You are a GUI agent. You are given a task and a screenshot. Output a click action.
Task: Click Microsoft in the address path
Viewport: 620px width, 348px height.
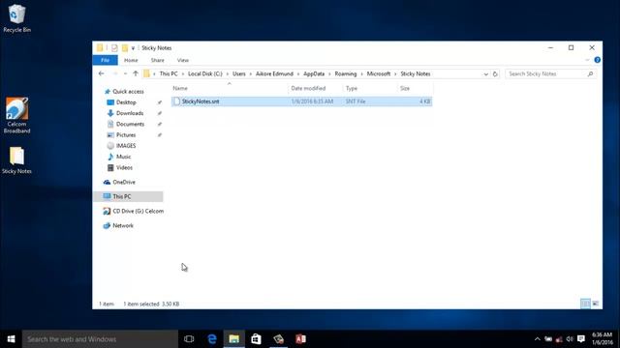tap(379, 73)
